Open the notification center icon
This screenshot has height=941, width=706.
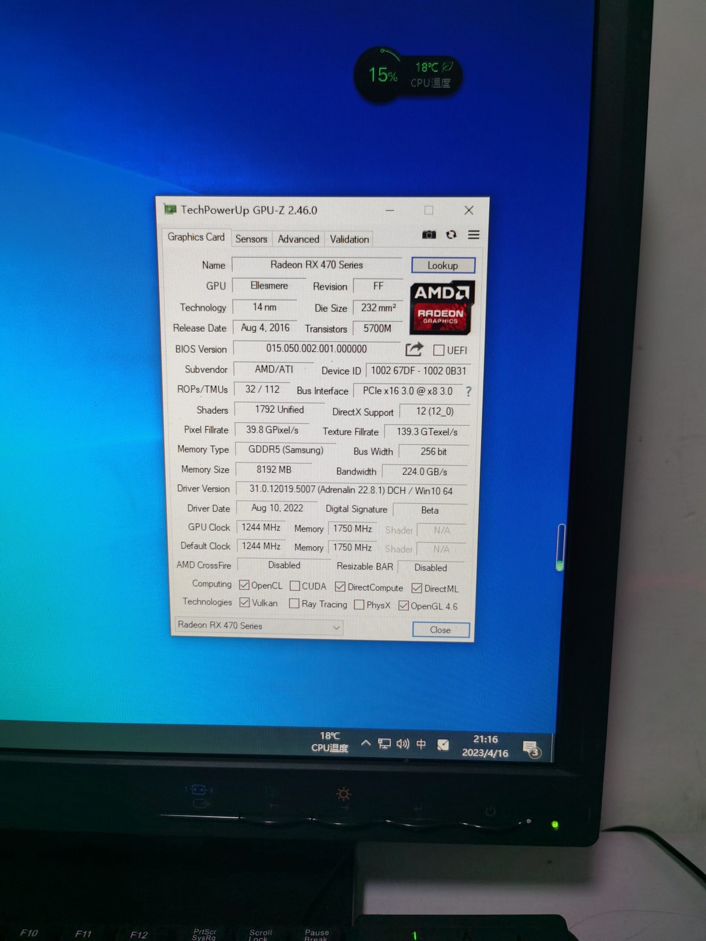point(531,748)
